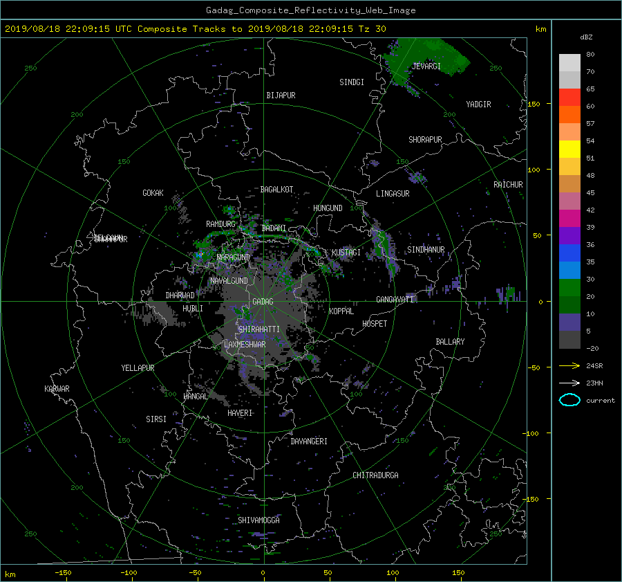This screenshot has height=582, width=622.
Task: Click the YELLAPUR city label
Action: pyautogui.click(x=138, y=368)
